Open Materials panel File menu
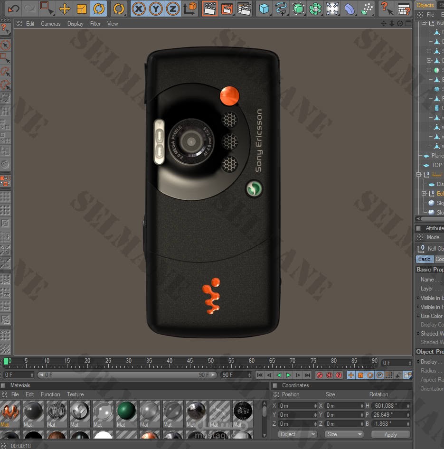 (15, 394)
